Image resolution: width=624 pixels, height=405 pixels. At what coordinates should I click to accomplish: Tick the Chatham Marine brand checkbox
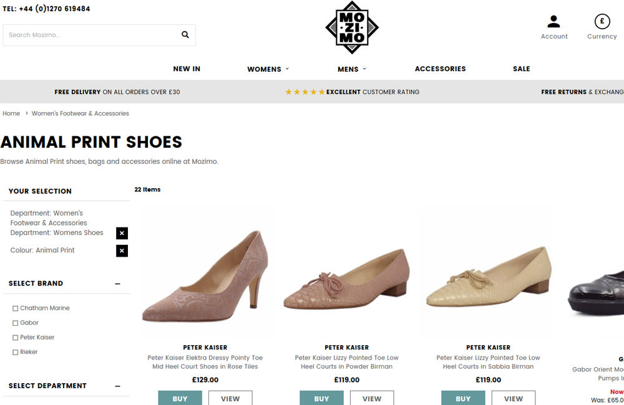tap(15, 308)
